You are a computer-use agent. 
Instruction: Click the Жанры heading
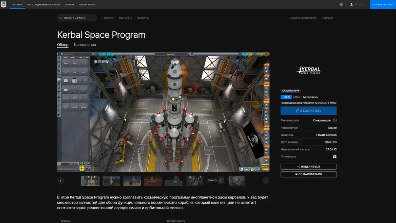pyautogui.click(x=66, y=221)
